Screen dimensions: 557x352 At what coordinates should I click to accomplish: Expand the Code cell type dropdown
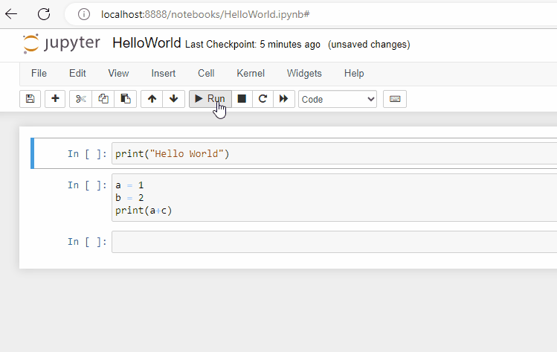pos(338,99)
